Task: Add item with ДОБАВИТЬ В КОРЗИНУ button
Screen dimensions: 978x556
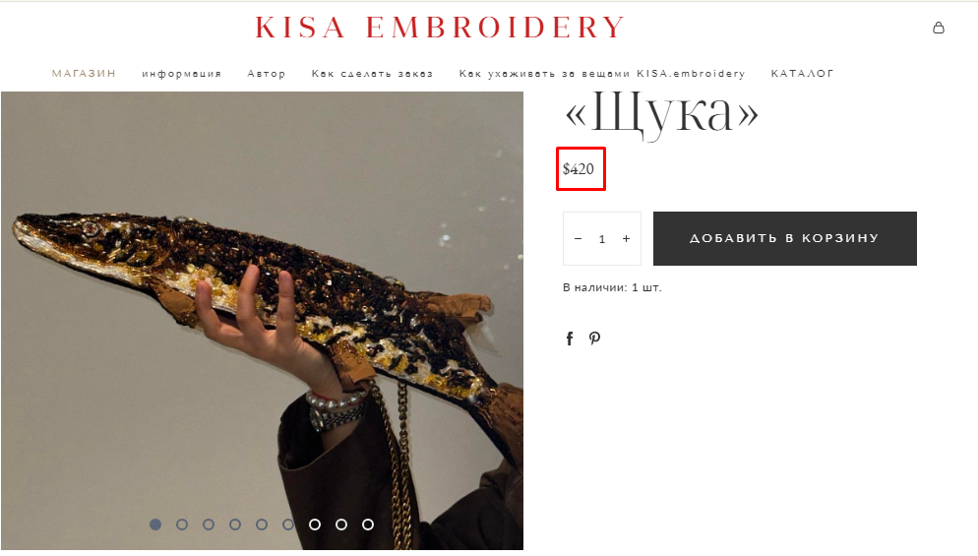Action: coord(784,238)
